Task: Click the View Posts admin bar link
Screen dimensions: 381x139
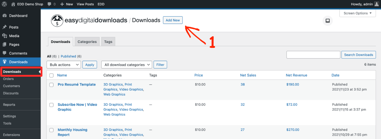Action: pyautogui.click(x=85, y=4)
